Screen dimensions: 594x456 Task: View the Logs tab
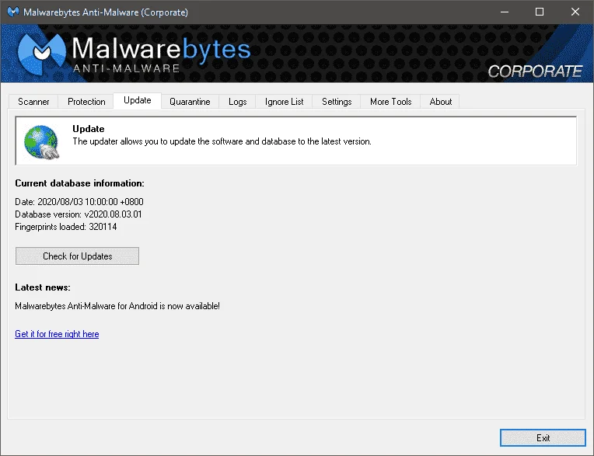[x=238, y=102]
